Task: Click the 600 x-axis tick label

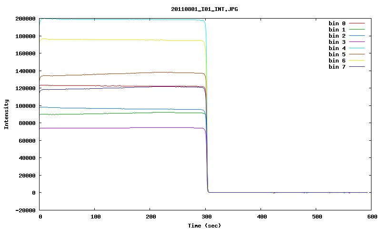Action: pos(372,217)
